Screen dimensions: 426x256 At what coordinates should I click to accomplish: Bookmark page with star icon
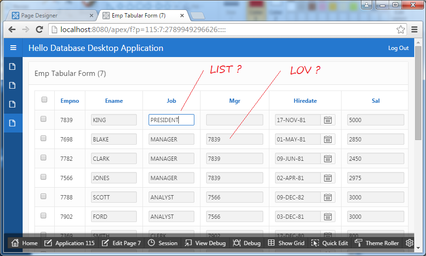401,29
